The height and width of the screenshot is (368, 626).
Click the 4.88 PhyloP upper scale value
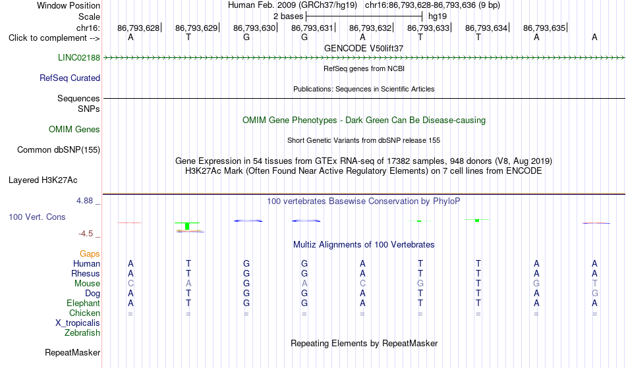85,201
